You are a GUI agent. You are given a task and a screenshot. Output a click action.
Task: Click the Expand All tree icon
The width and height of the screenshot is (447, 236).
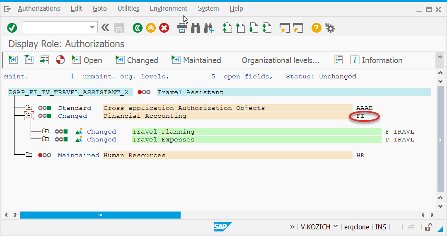tap(13, 60)
